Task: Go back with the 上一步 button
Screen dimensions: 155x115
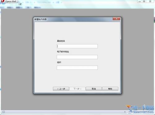Action: [61, 89]
